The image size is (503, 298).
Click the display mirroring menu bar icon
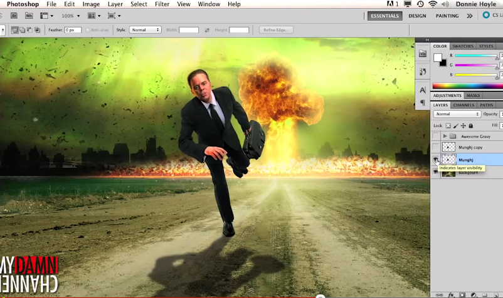click(408, 4)
